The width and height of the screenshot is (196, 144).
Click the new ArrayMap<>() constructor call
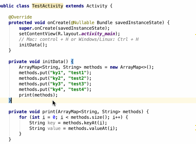click(132, 67)
